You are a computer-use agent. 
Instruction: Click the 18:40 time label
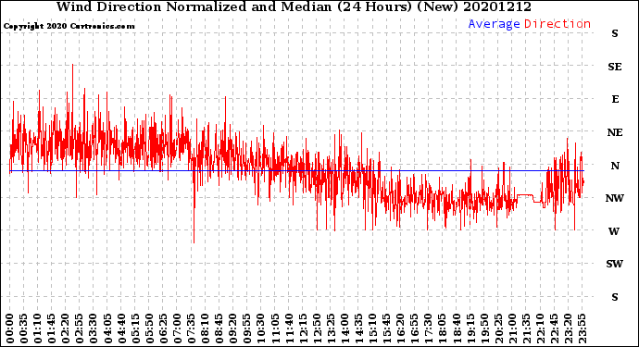(456, 328)
